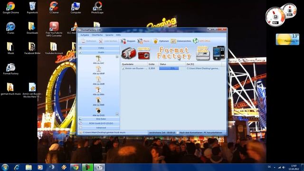Select Armin van Buuren file on desktop
Viewport: 304px width, 171px height.
(x=32, y=90)
